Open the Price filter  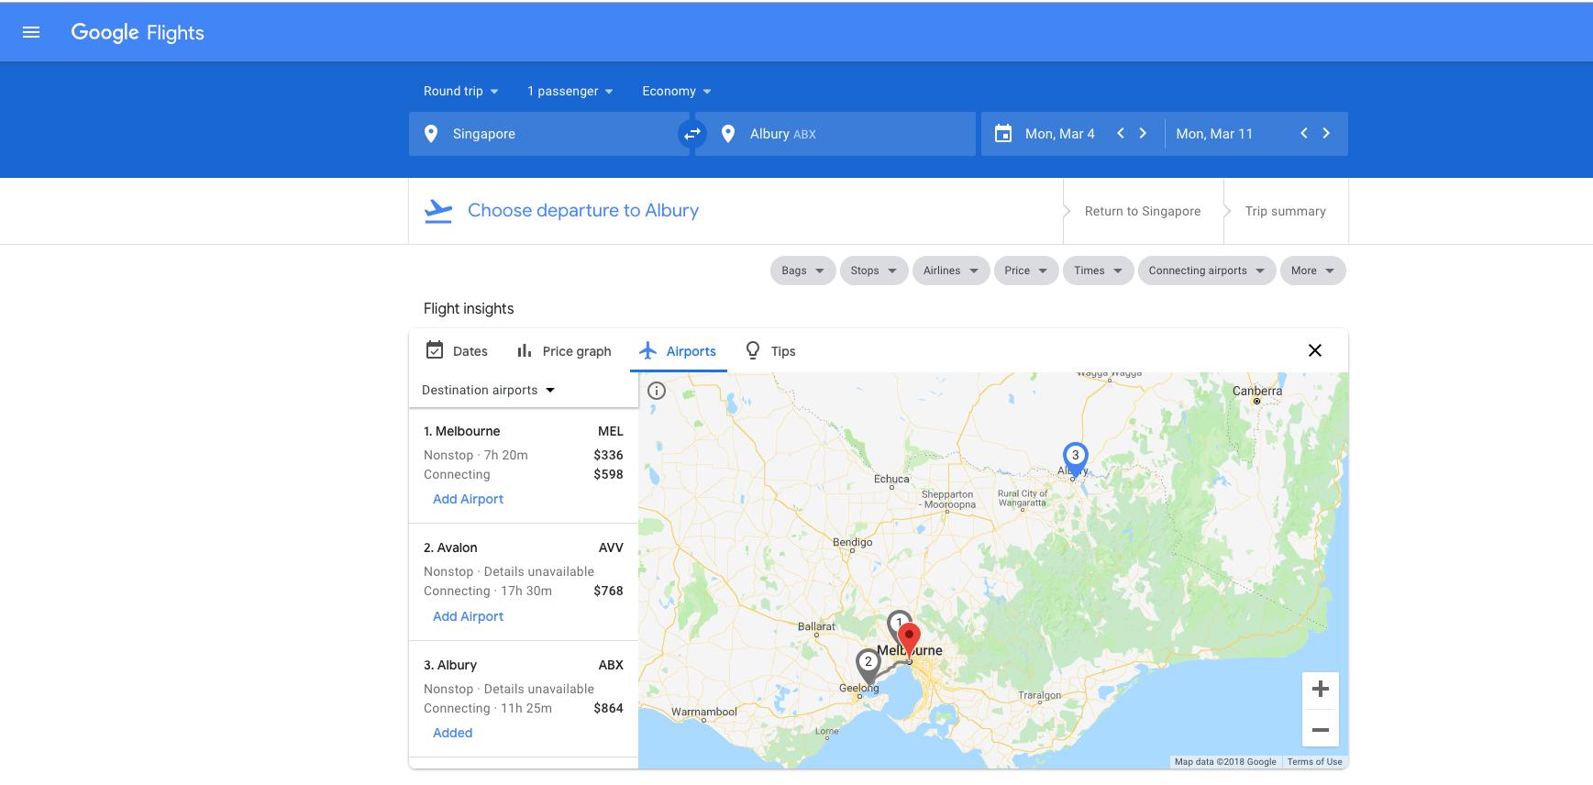click(1026, 271)
